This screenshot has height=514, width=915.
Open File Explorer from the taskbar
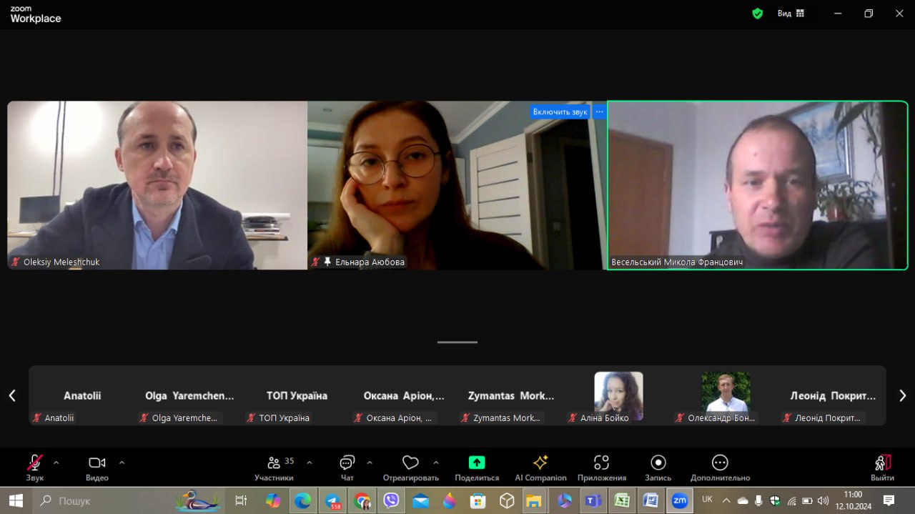point(534,500)
